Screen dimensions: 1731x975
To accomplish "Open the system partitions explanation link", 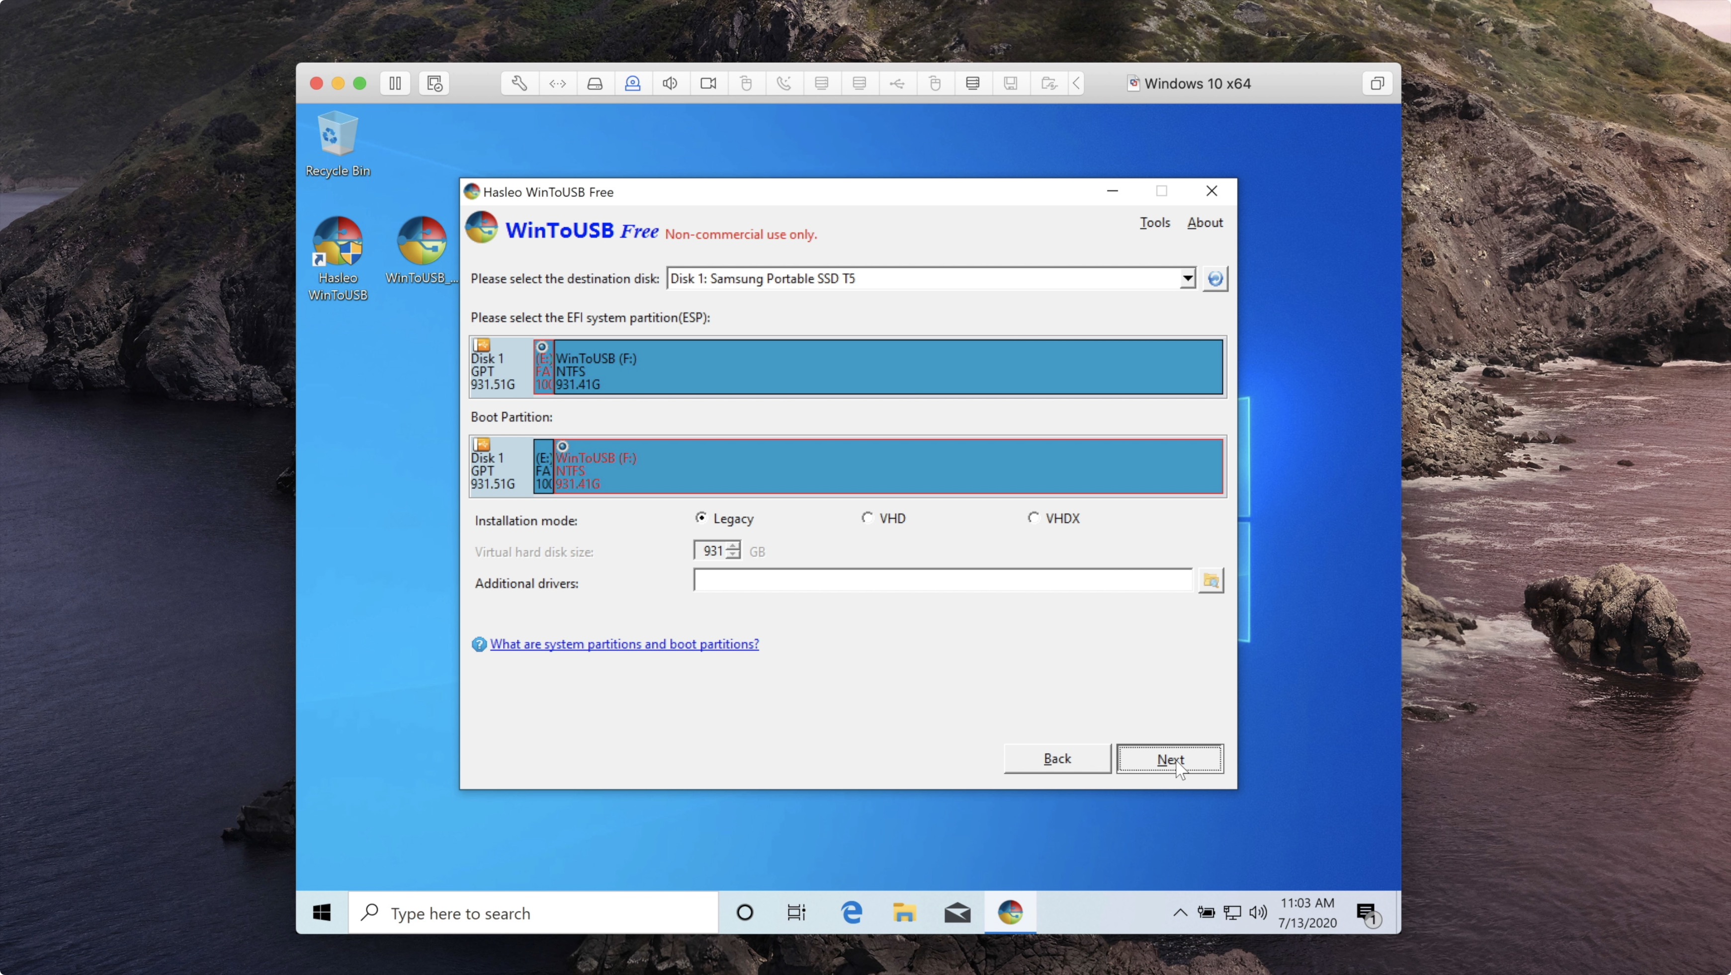I will click(623, 644).
